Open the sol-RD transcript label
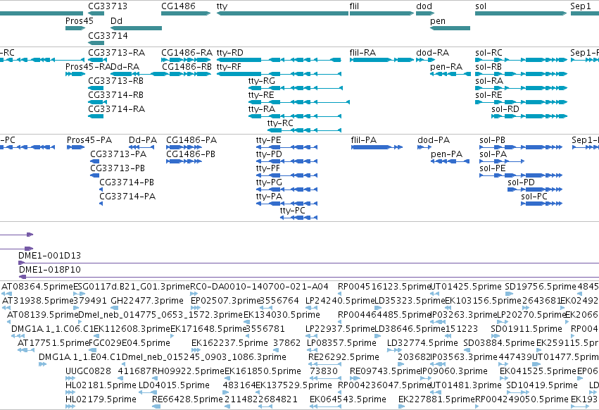Viewport: 599px width, 410px height. click(505, 109)
